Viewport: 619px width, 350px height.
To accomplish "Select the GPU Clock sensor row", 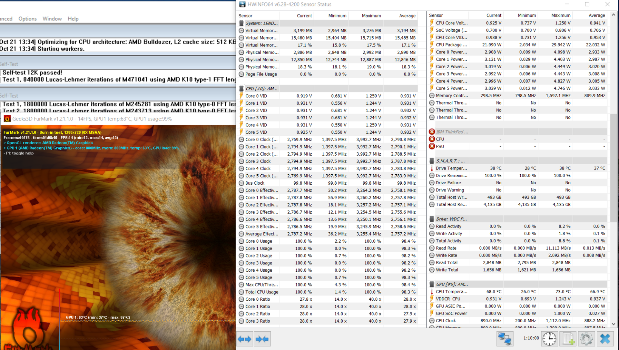I will (x=518, y=321).
